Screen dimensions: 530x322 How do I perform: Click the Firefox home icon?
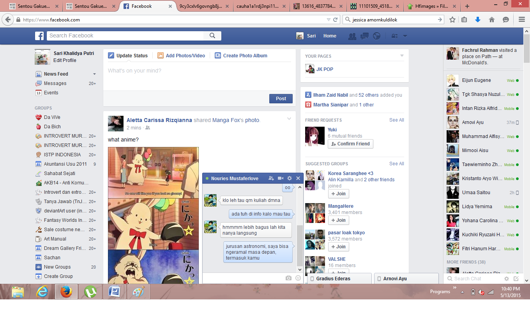492,20
